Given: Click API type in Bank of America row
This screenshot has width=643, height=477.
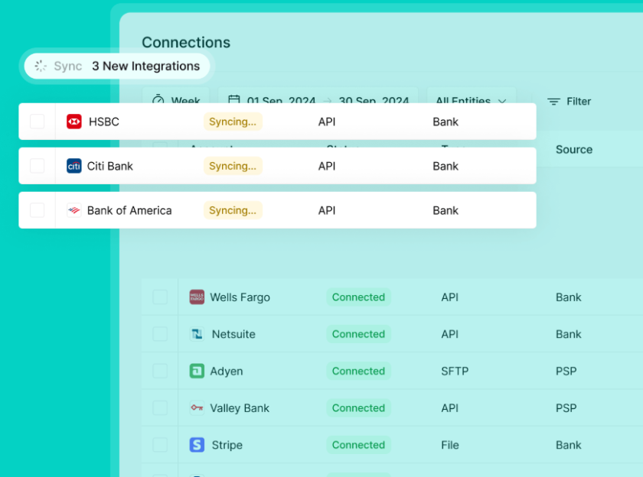Looking at the screenshot, I should [327, 210].
